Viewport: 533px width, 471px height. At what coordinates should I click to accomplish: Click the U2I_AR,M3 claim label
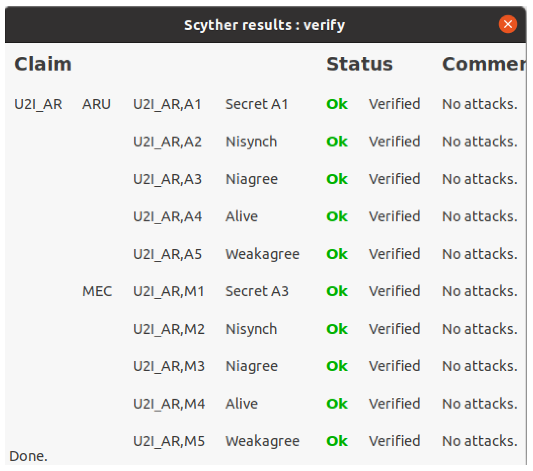pos(169,366)
